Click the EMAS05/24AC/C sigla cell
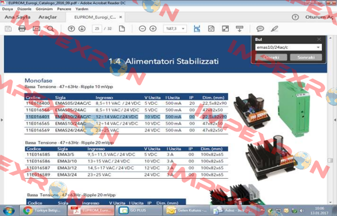Image resolution: width=337 pixels, height=216 pixels. coord(73,103)
